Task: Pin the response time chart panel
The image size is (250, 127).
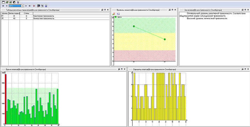Action: pyautogui.click(x=119, y=69)
